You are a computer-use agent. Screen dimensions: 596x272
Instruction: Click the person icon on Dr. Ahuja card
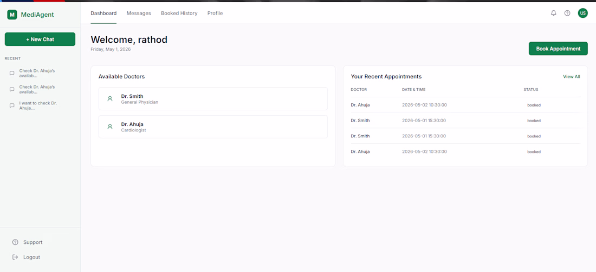pos(110,127)
